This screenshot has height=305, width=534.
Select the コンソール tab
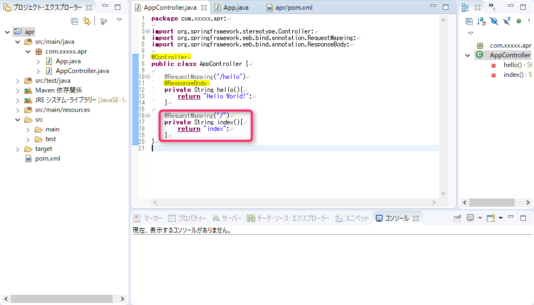(x=393, y=218)
